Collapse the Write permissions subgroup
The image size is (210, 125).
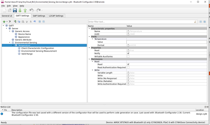click(x=92, y=70)
